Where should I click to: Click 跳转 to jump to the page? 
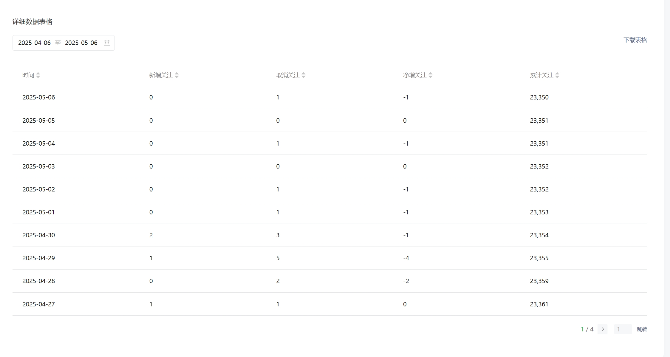coord(642,329)
